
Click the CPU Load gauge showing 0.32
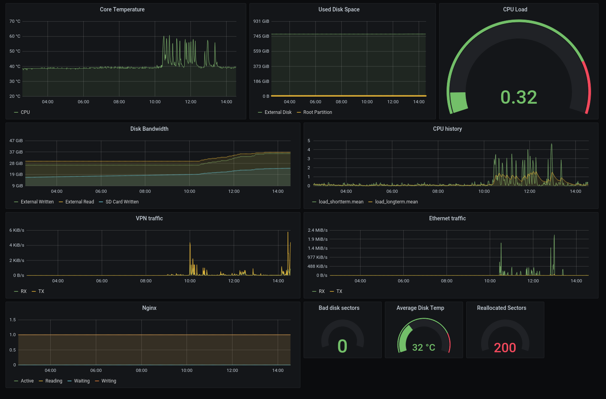(x=518, y=97)
